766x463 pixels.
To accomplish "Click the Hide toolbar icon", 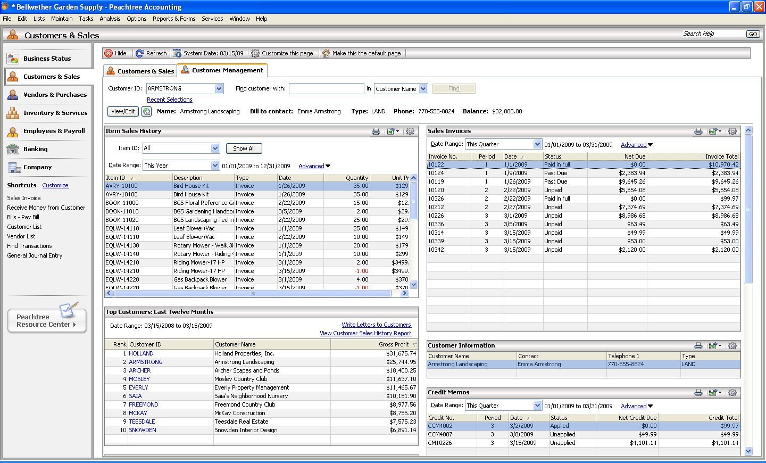I will 109,53.
